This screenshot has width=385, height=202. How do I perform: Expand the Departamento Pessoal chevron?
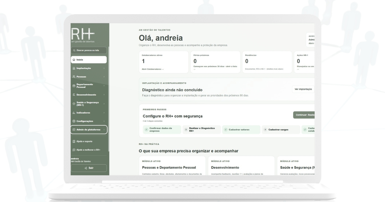click(104, 86)
